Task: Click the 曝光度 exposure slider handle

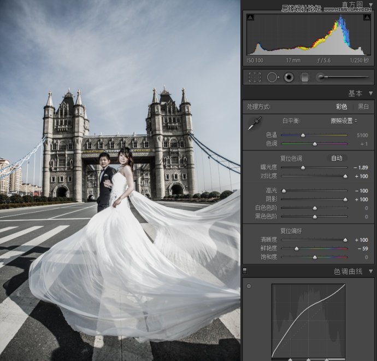Action: click(303, 167)
